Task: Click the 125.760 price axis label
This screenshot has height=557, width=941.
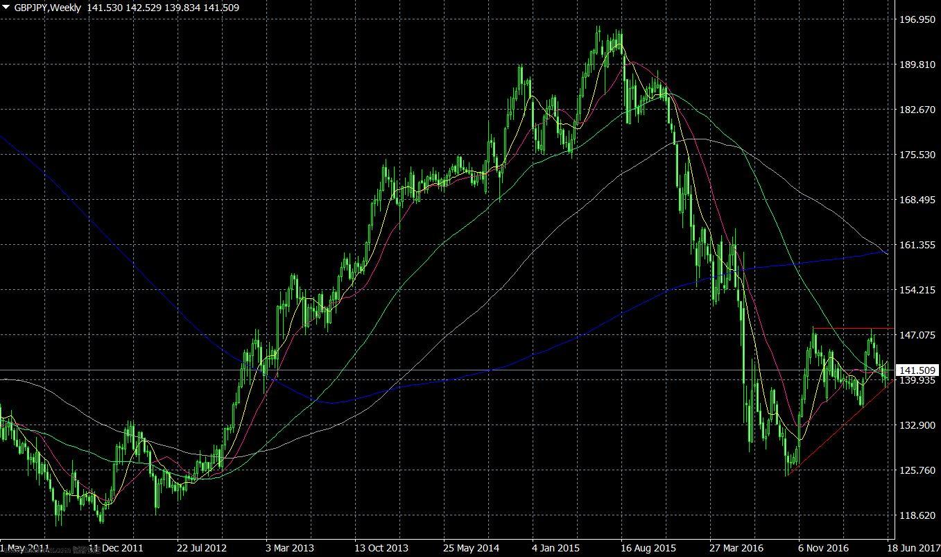Action: coord(916,470)
